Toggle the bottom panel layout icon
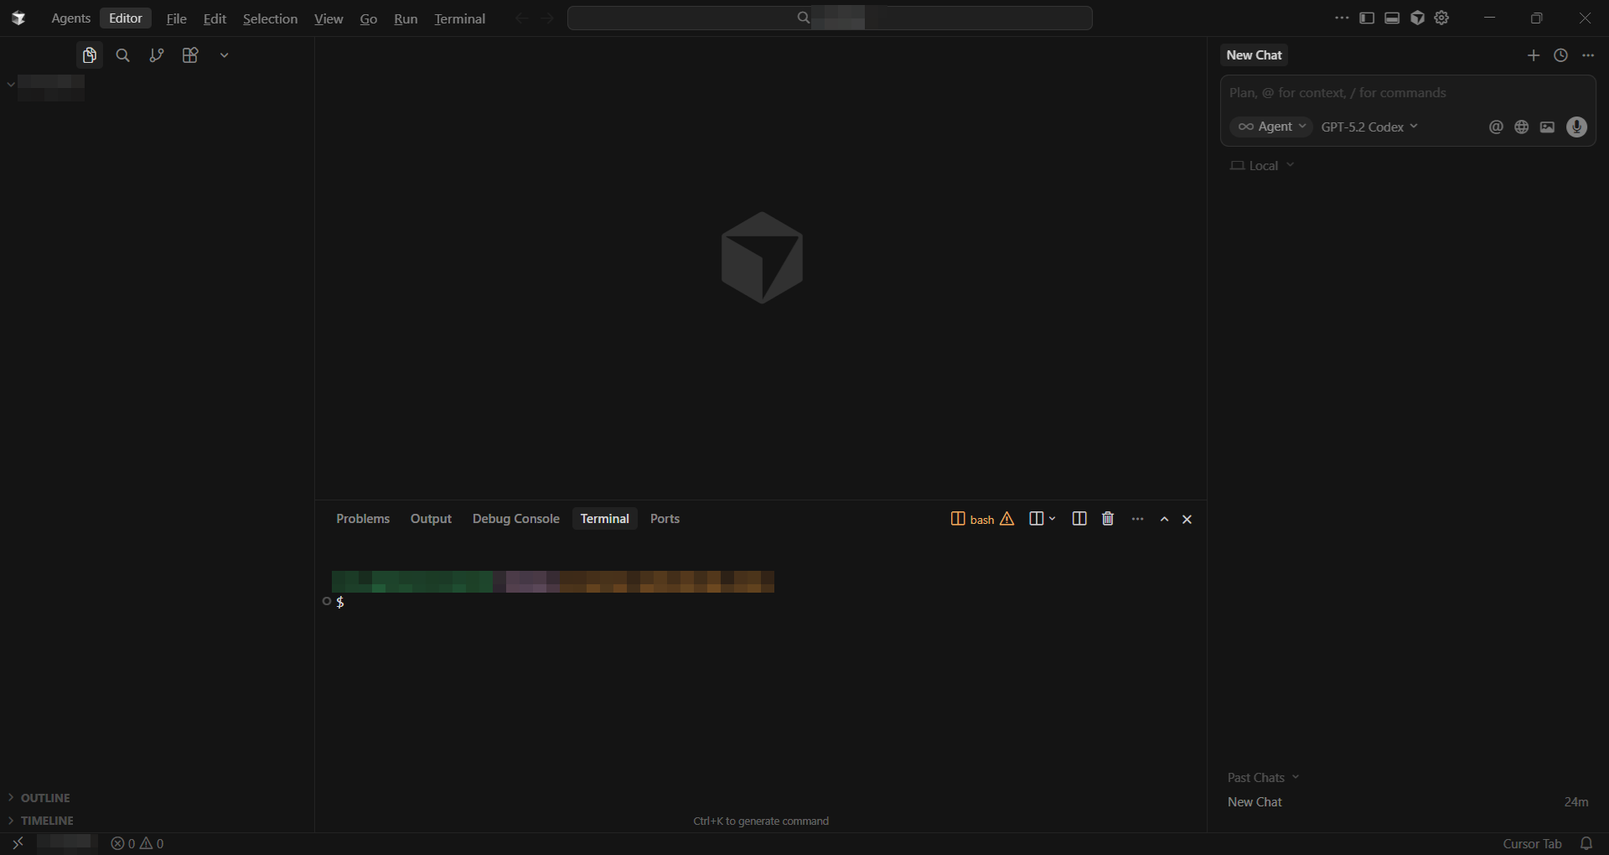The height and width of the screenshot is (855, 1609). [1392, 18]
